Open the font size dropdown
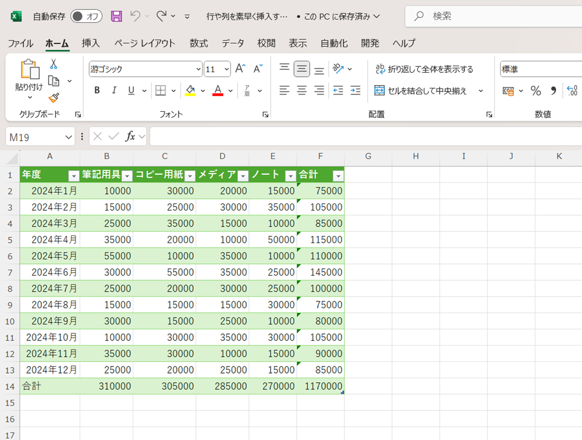The height and width of the screenshot is (440, 582). tap(226, 69)
